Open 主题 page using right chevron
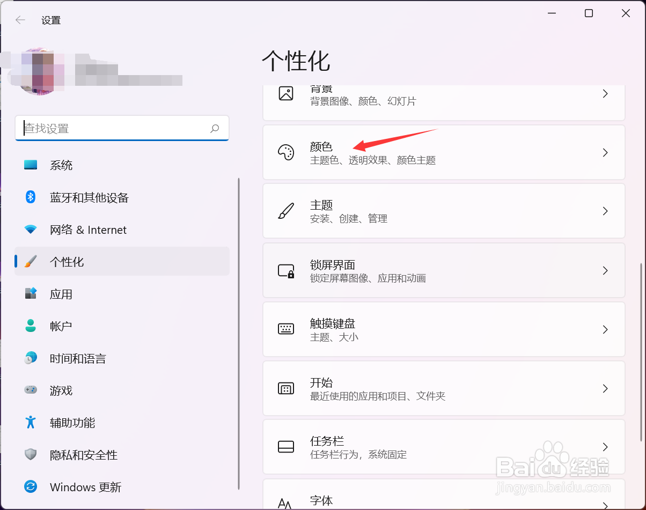 605,211
